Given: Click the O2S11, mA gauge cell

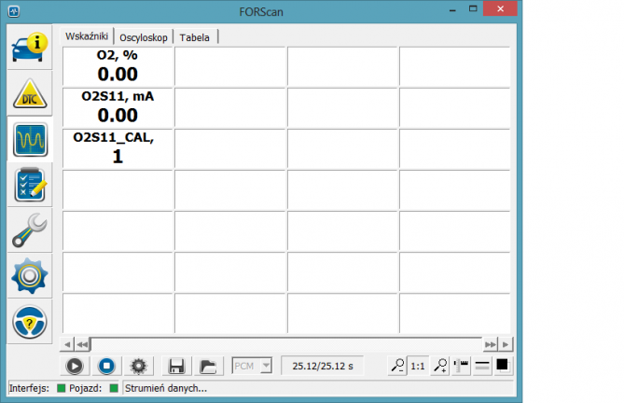Looking at the screenshot, I should [x=118, y=107].
